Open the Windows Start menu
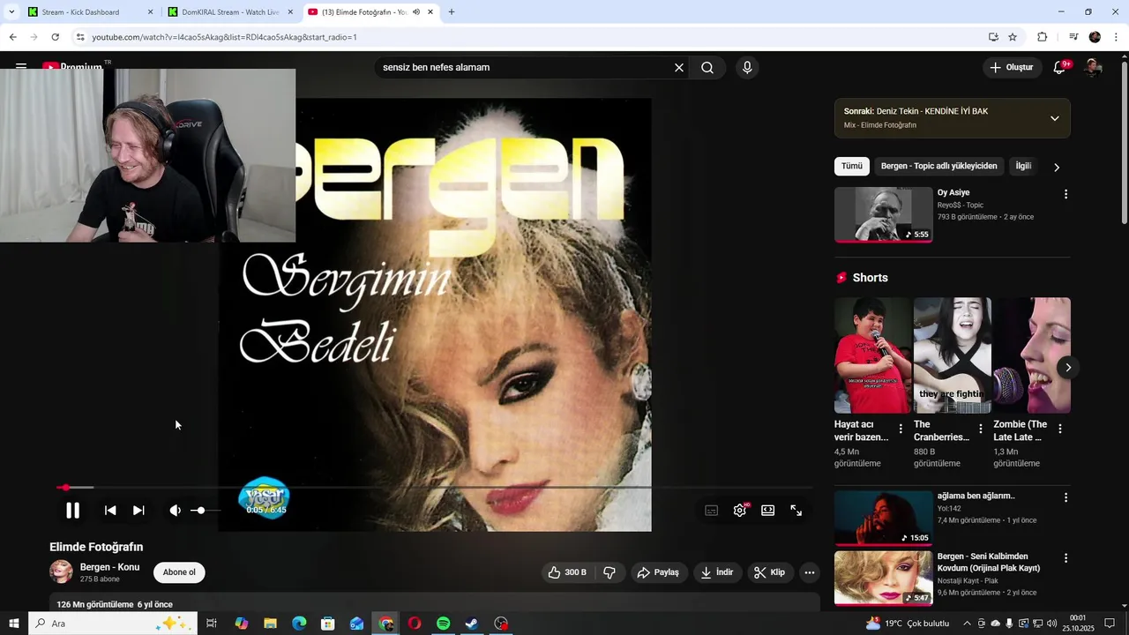Screen dimensions: 1129x635 (14, 624)
